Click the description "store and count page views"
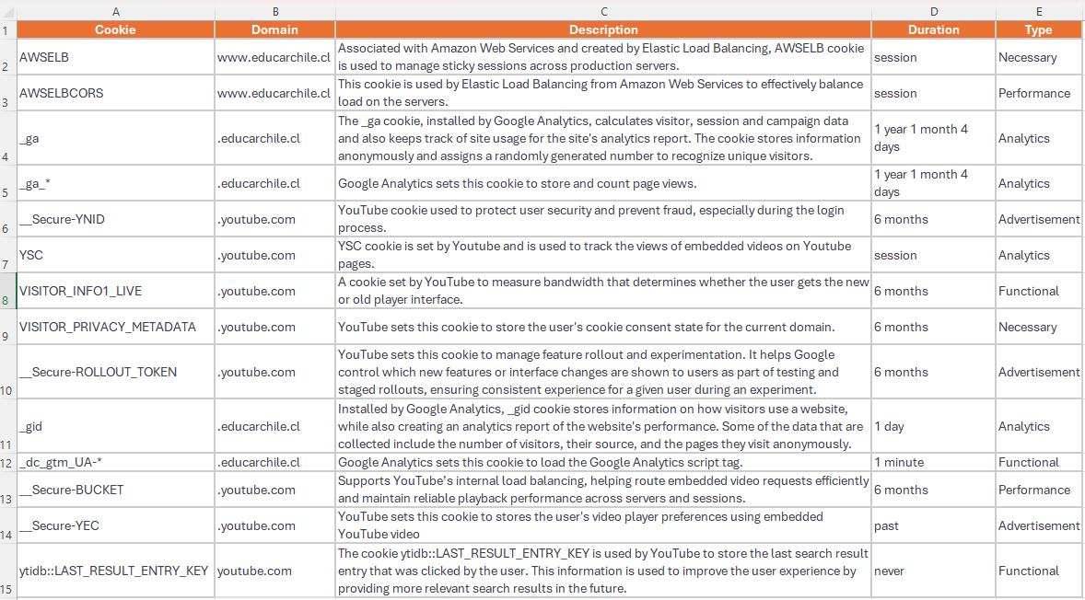This screenshot has height=600, width=1085. tap(603, 183)
